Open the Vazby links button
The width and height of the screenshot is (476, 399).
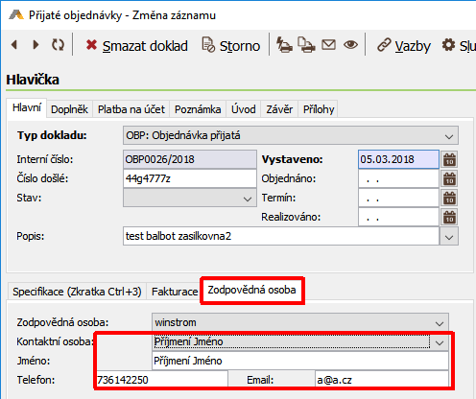click(404, 46)
